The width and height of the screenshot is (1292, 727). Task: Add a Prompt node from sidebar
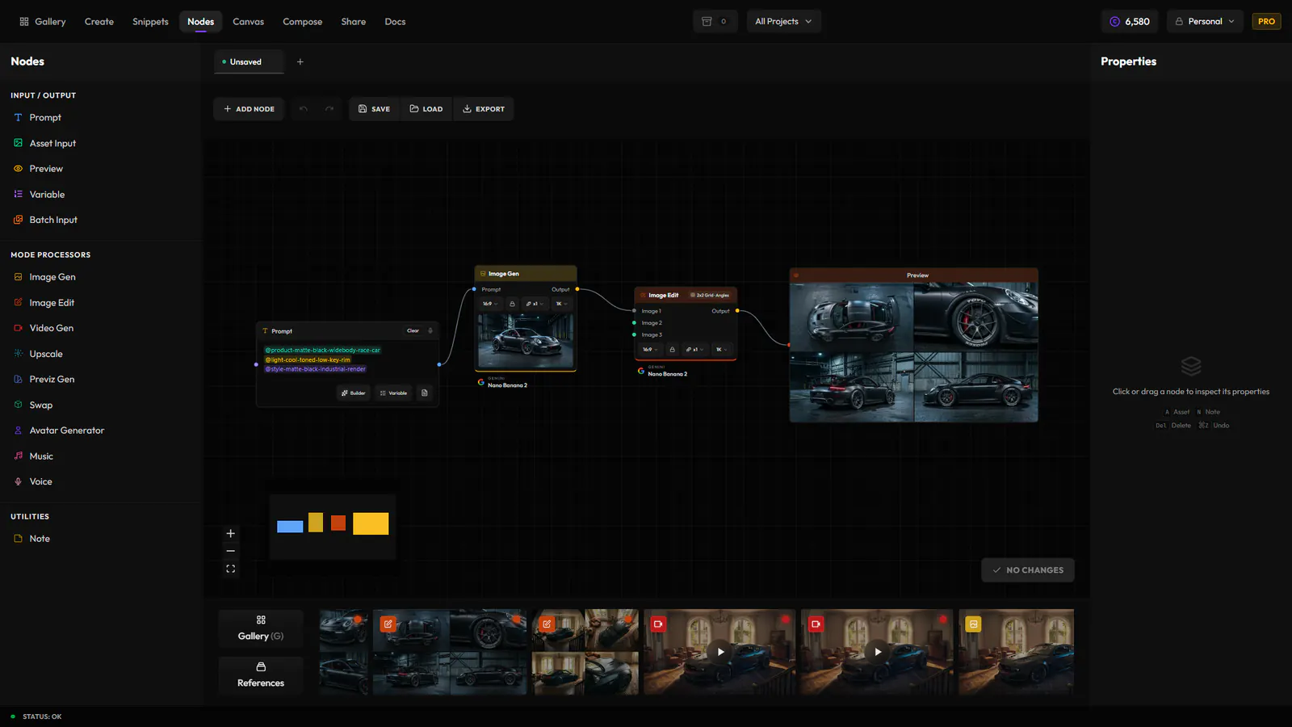click(x=37, y=118)
